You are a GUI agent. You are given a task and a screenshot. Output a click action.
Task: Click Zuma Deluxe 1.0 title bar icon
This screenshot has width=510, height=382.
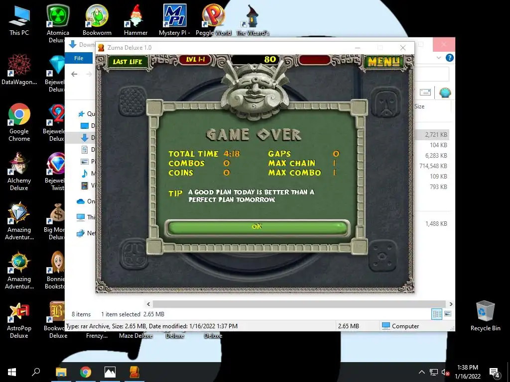coord(101,47)
